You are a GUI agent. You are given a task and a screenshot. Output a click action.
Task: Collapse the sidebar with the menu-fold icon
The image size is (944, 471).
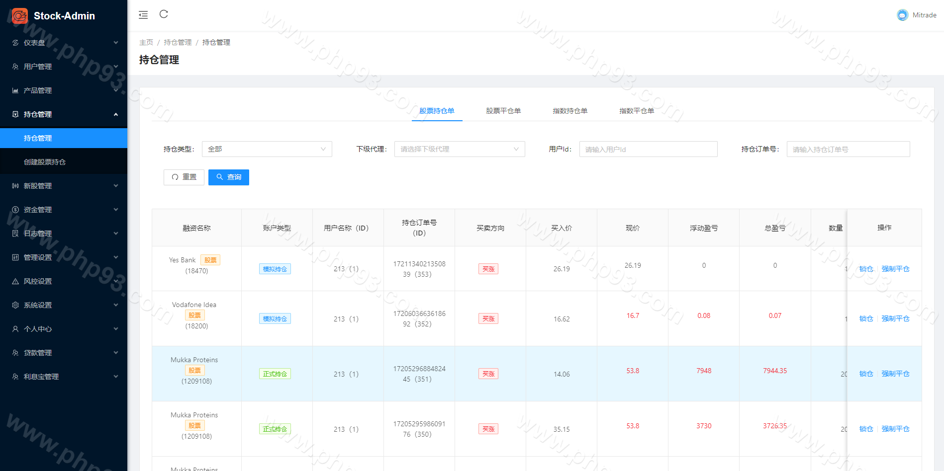(143, 15)
